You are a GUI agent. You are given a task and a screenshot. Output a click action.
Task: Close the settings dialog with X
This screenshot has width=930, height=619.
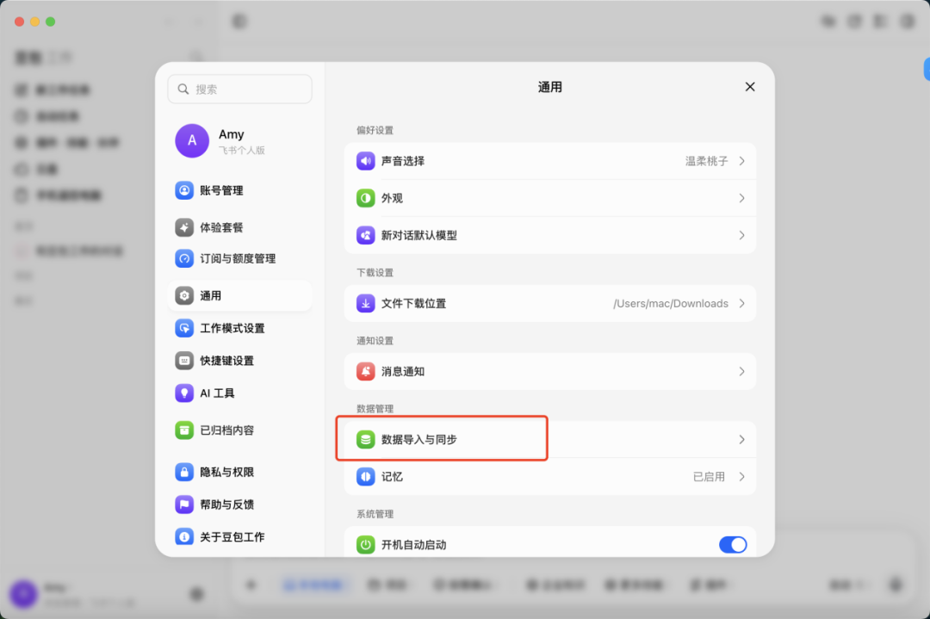750,87
